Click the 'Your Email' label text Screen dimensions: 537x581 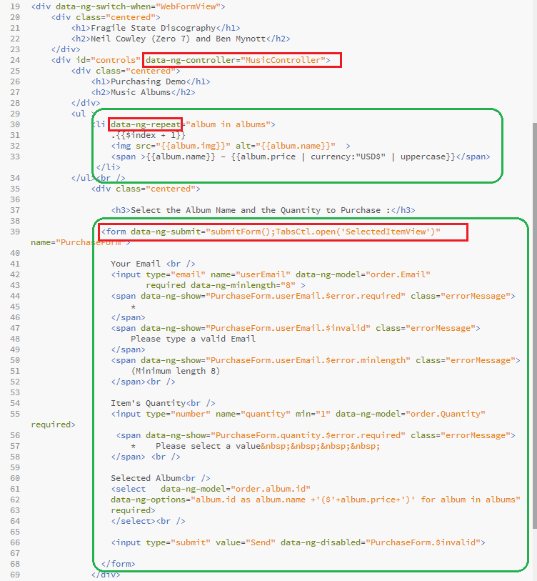[136, 264]
